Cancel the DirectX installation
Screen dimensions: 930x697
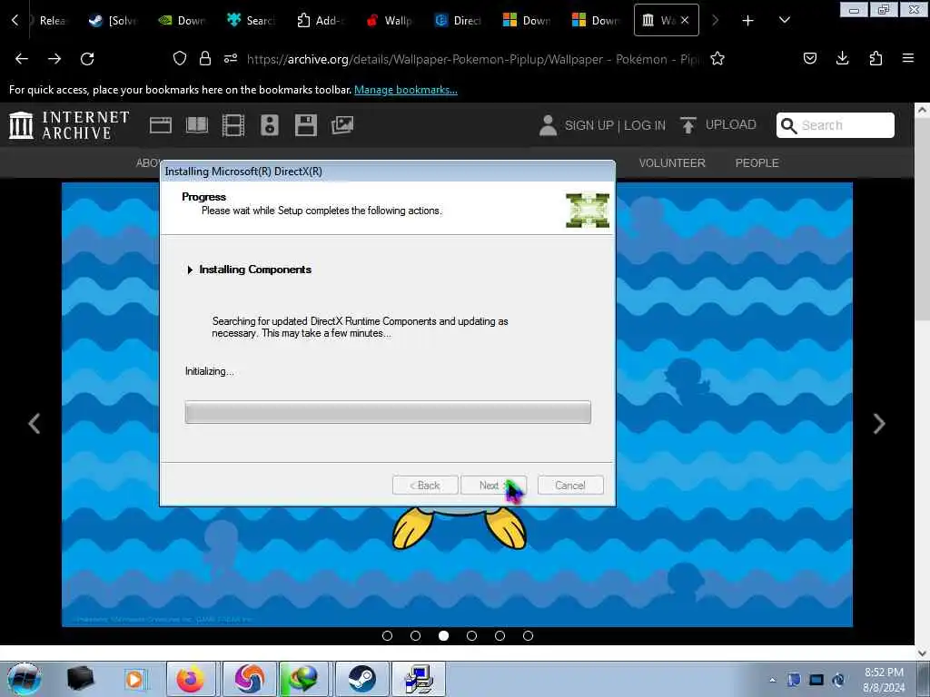[x=570, y=485]
